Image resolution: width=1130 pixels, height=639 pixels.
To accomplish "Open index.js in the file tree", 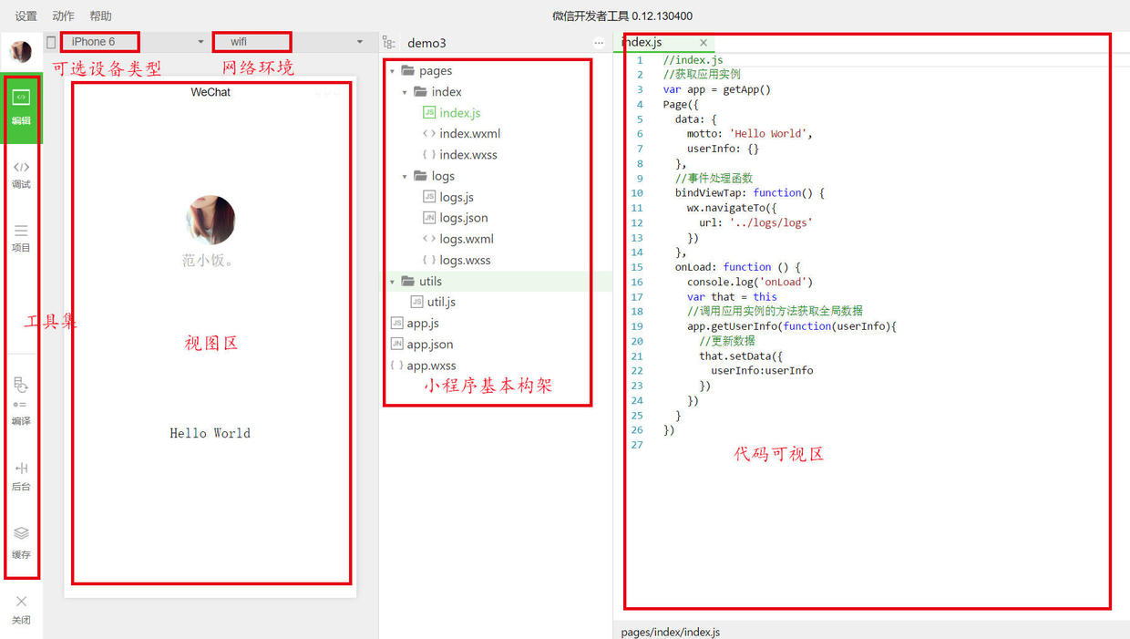I will 460,113.
